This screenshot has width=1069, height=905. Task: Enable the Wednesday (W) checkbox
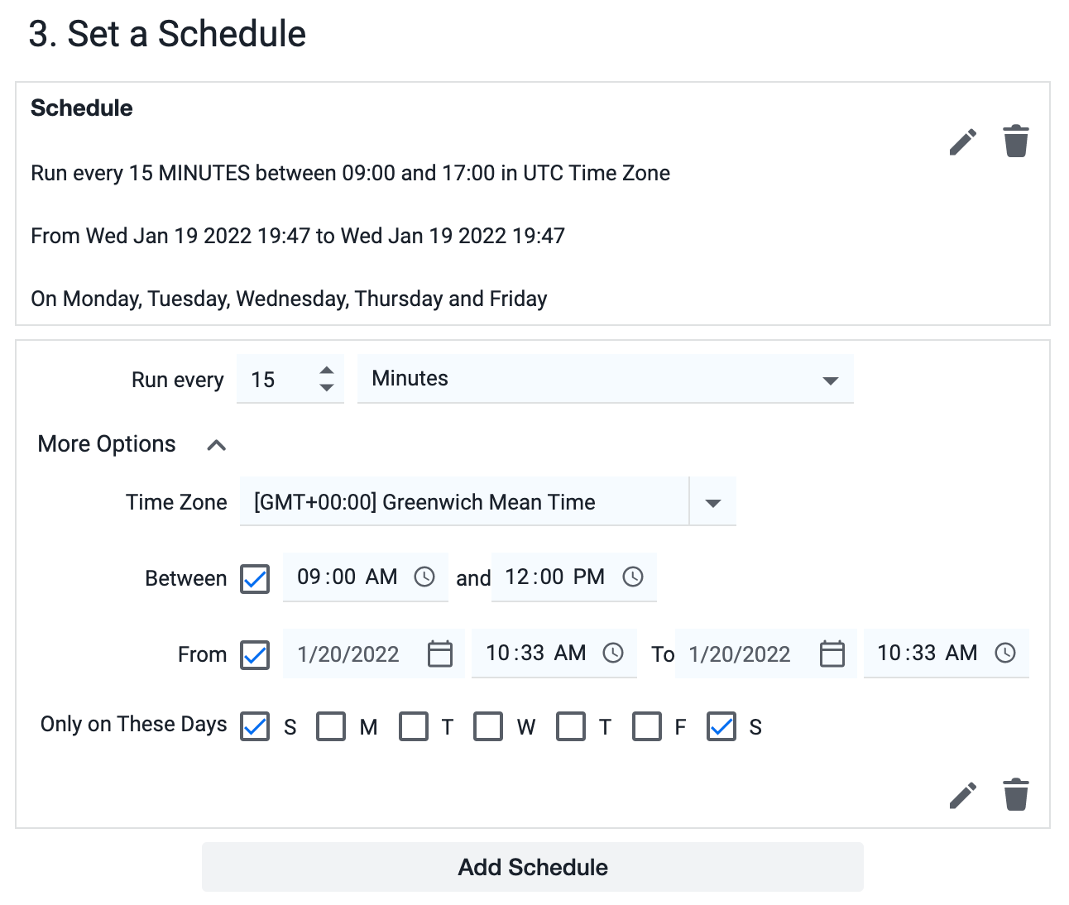[488, 726]
